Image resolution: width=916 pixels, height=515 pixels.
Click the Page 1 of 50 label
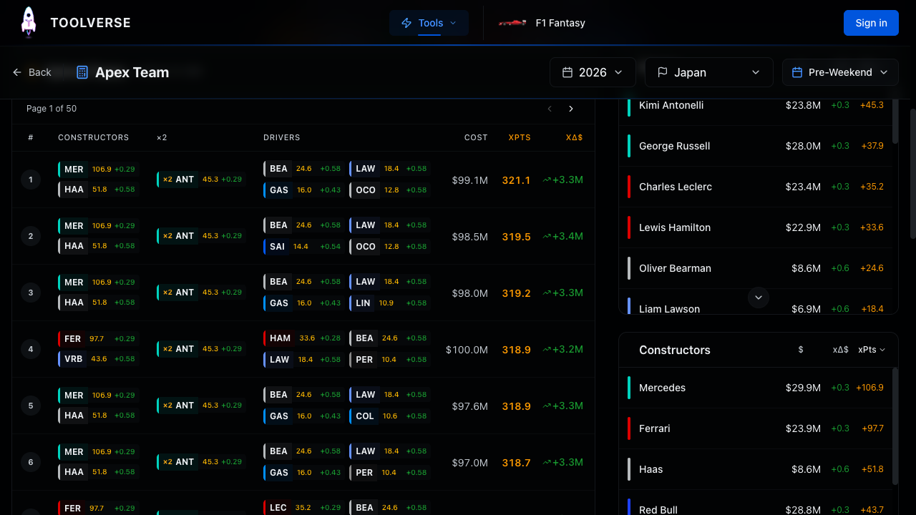click(x=52, y=109)
